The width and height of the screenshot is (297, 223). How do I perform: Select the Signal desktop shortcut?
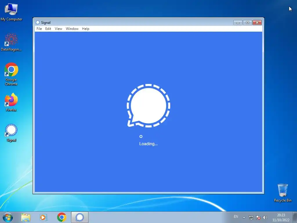point(11,133)
